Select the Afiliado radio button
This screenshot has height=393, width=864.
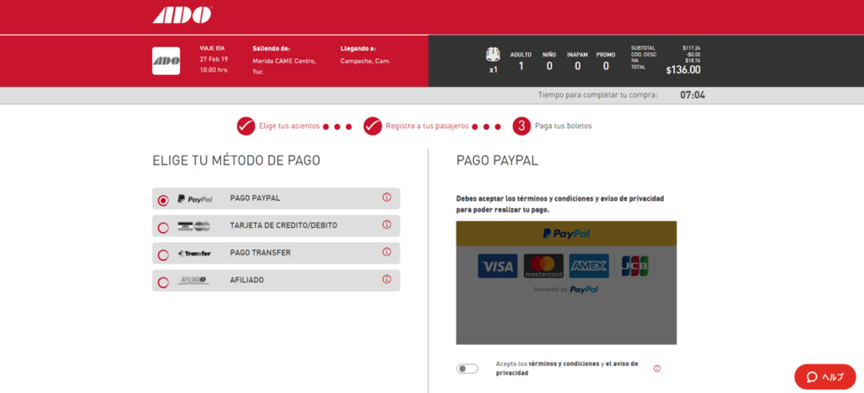pos(163,283)
